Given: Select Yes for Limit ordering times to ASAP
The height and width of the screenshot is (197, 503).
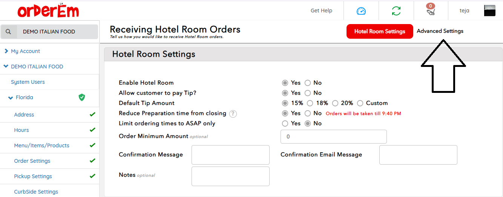Looking at the screenshot, I should coord(285,123).
